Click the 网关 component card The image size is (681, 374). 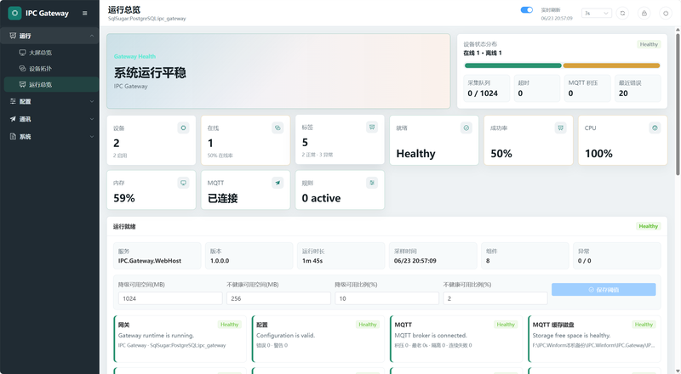(180, 339)
